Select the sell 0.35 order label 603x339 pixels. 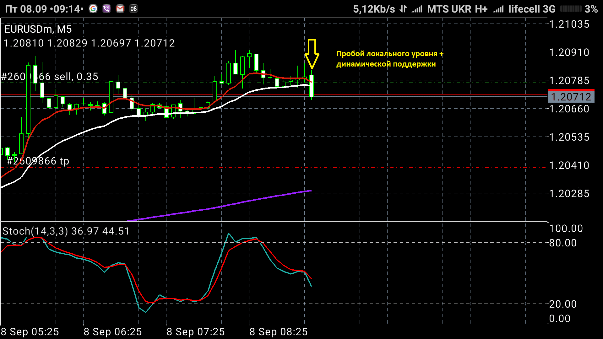[50, 77]
